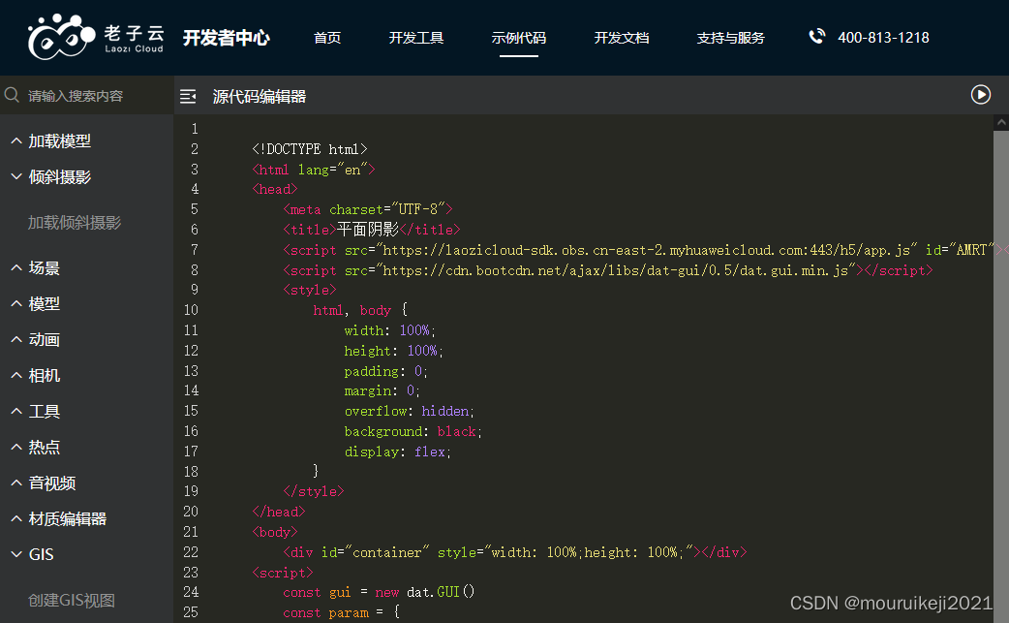Click the Laozi Cloud logo
The height and width of the screenshot is (623, 1009).
[96, 38]
